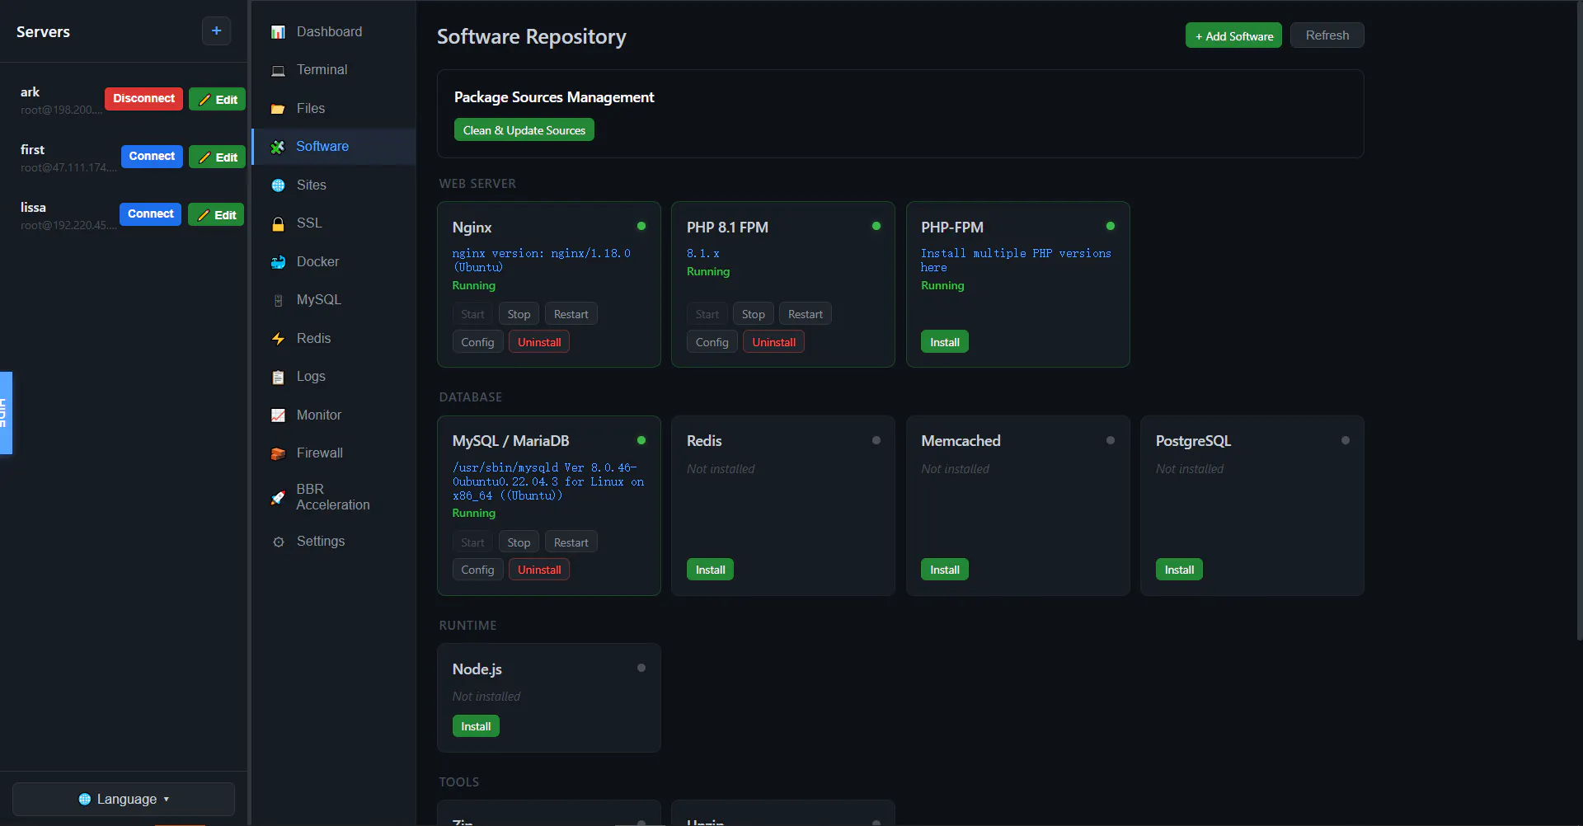Click the Software tools icon
Screen dimensions: 1583x826
click(279, 147)
